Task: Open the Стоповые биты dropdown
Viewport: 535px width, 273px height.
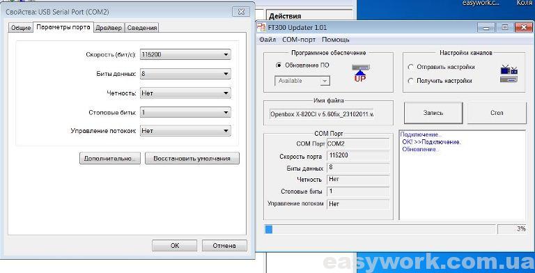Action: [185, 112]
